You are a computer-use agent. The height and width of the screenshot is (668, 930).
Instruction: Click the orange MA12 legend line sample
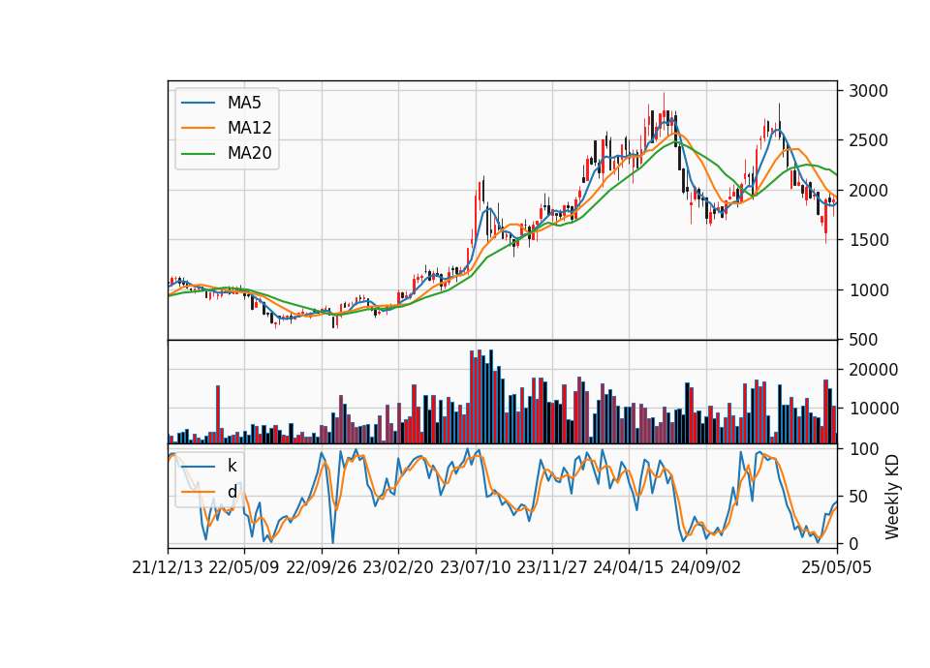(198, 128)
